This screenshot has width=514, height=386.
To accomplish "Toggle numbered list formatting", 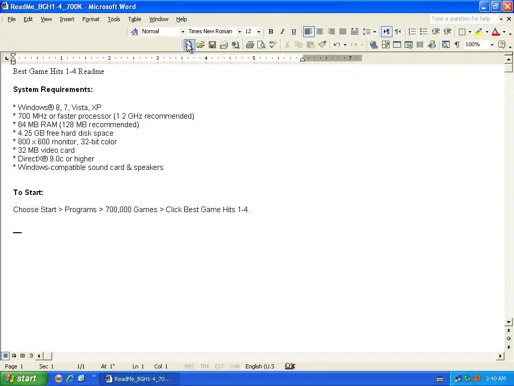I will [412, 32].
